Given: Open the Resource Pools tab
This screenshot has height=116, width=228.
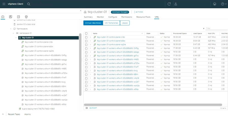Looking at the screenshot, I should point(143,17).
